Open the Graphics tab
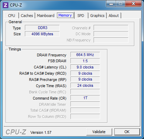 coord(97,16)
